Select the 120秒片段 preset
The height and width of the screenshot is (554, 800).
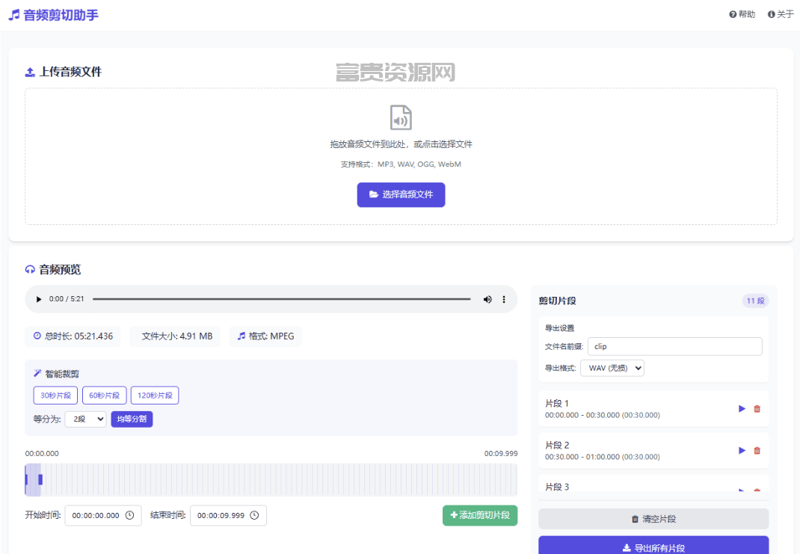point(155,396)
